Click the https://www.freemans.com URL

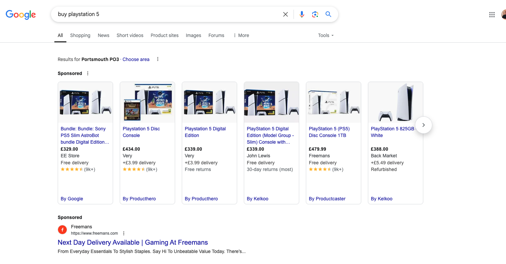pos(94,233)
